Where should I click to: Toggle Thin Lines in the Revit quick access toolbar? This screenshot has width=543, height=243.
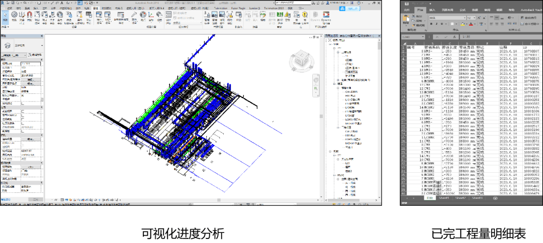pyautogui.click(x=79, y=3)
